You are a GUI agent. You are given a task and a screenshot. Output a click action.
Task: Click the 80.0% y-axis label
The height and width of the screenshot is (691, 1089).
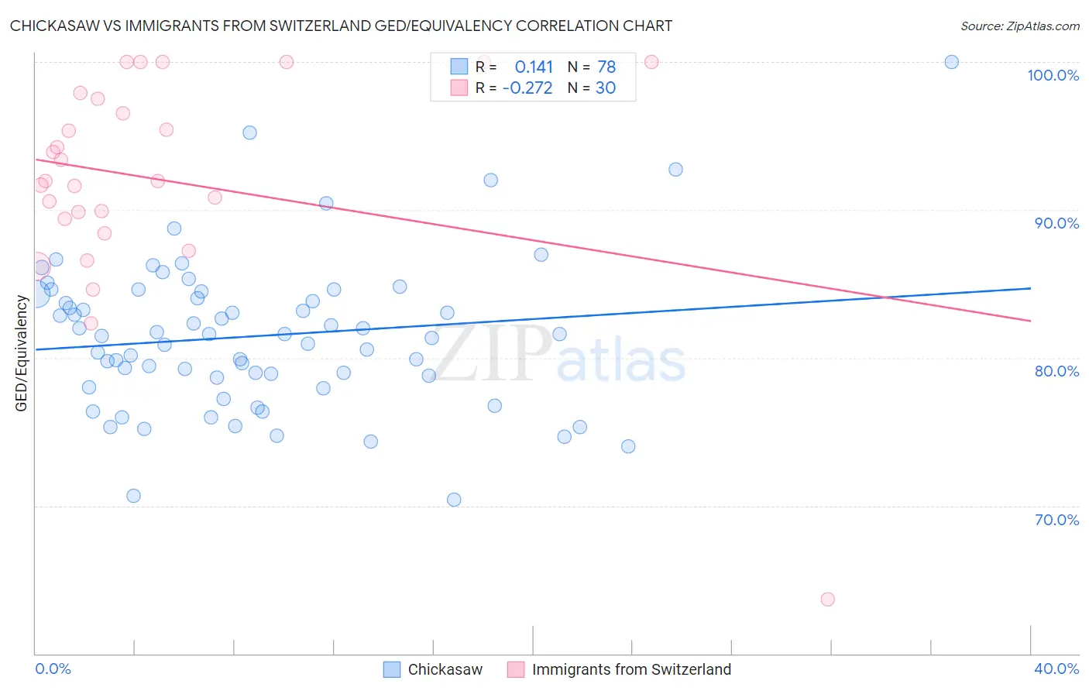[1056, 371]
